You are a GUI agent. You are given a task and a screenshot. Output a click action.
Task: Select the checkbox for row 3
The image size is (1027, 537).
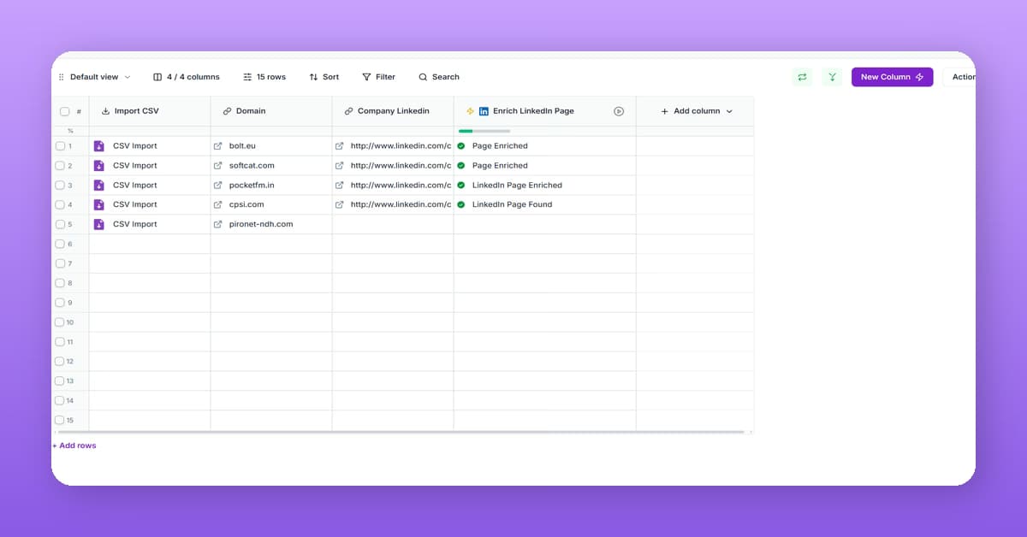point(60,185)
